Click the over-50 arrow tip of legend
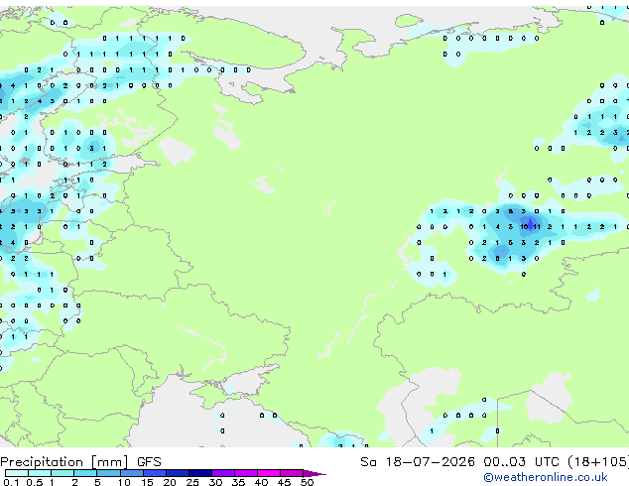The image size is (629, 486). point(314,473)
